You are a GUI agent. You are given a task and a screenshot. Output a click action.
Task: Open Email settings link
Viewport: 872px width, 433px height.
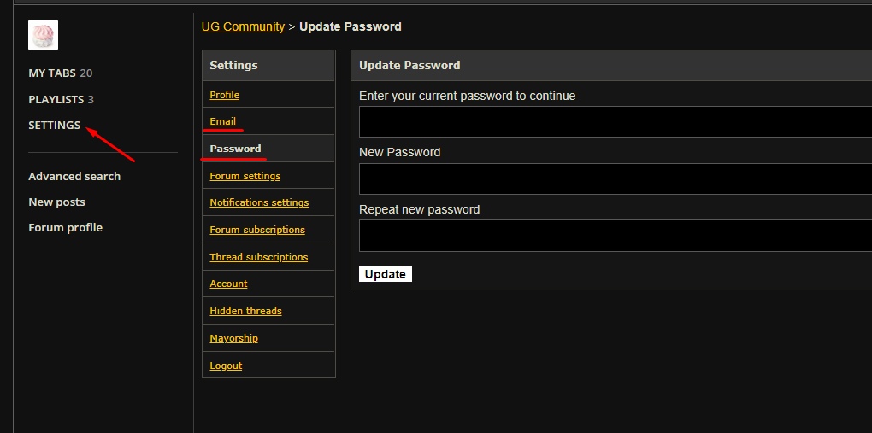click(x=222, y=121)
